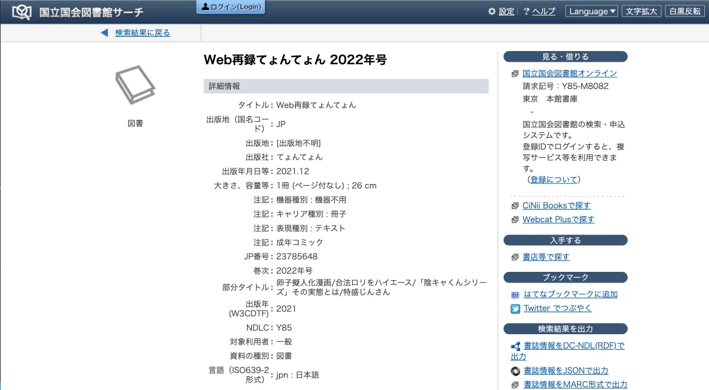Click the 出版地 value [出版地不明]

tap(299, 143)
